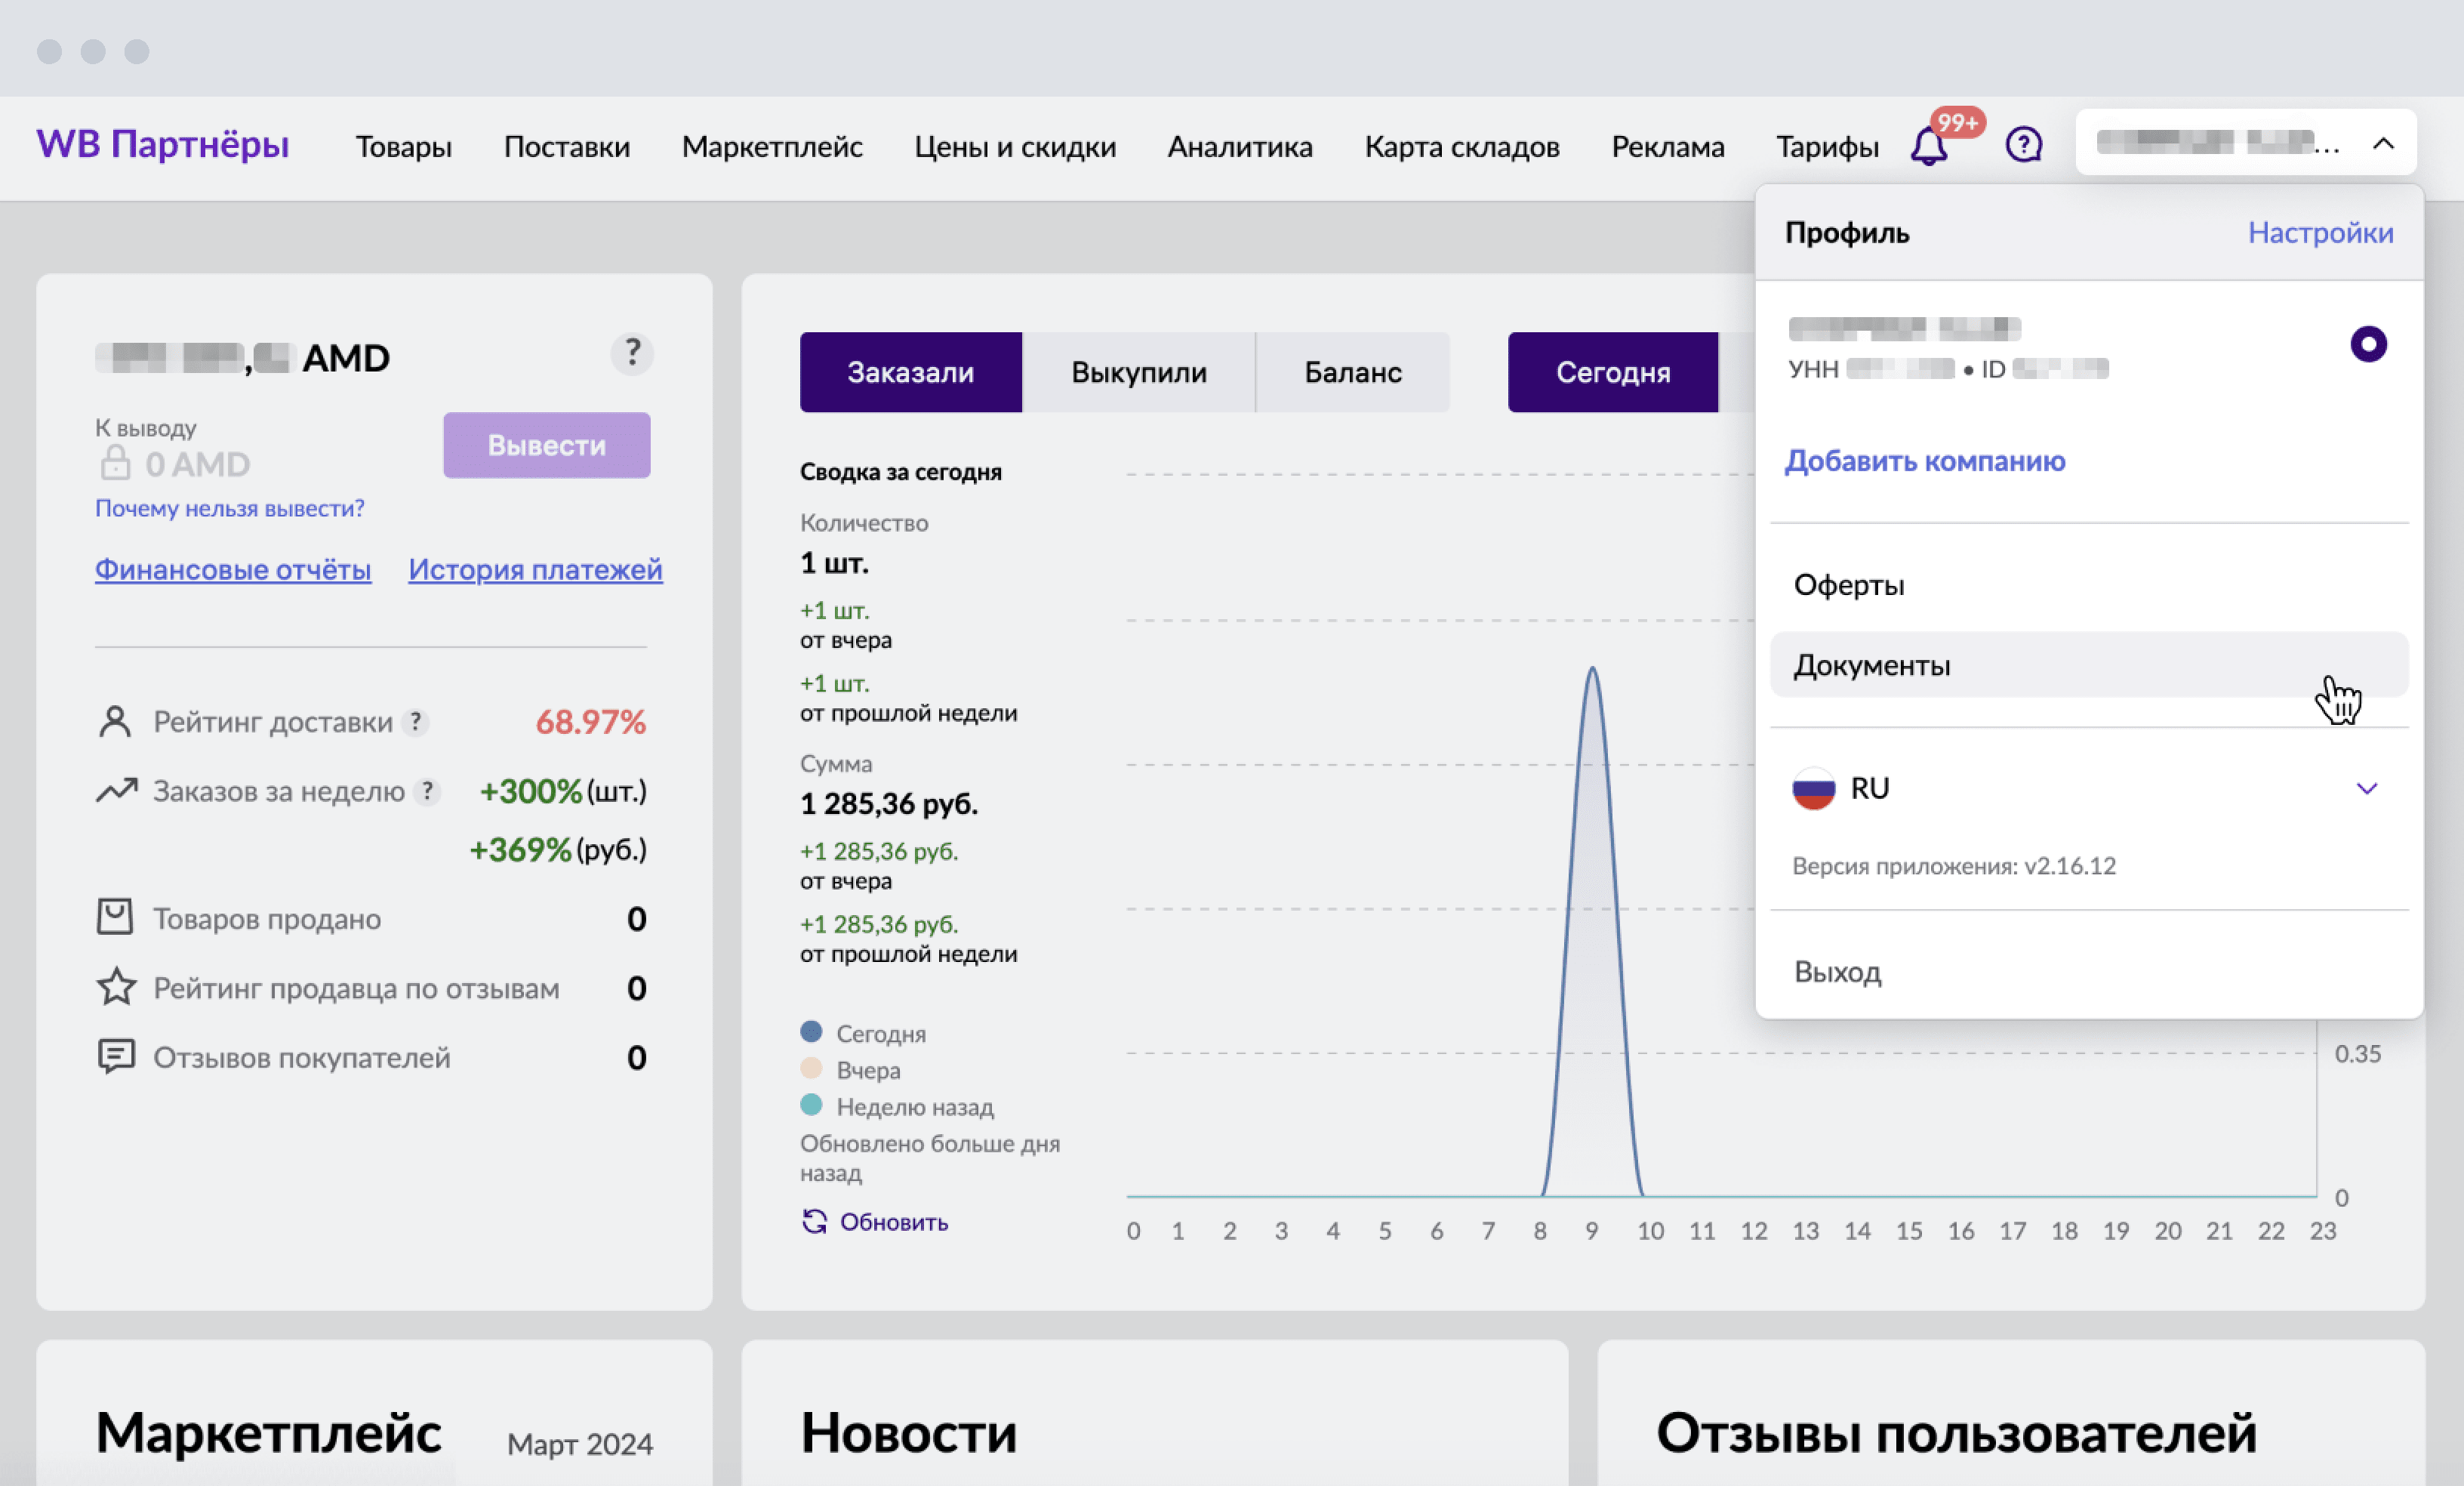Switch to the Заказали tab
The image size is (2464, 1486).
click(910, 372)
